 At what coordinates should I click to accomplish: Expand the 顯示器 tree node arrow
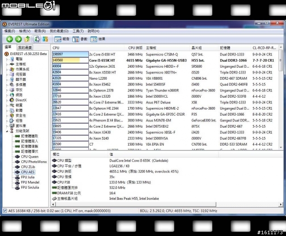coord(7,80)
